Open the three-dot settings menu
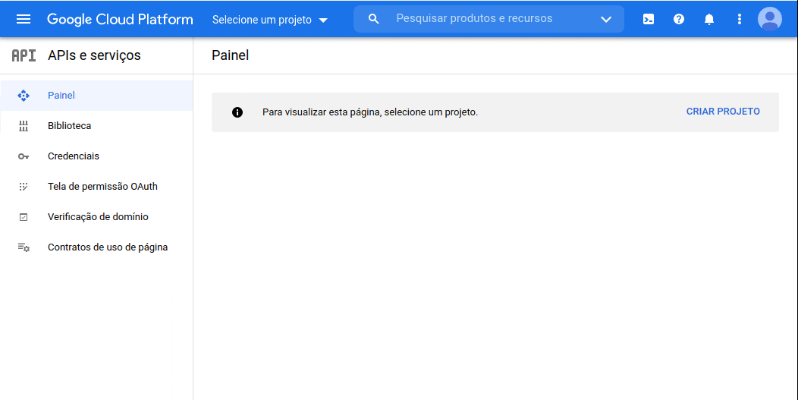The image size is (798, 400). 740,20
